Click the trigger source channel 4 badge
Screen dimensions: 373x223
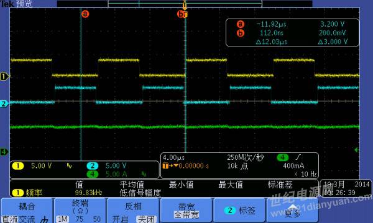(x=283, y=157)
